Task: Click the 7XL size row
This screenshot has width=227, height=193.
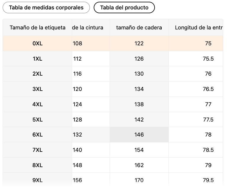Action: [113, 150]
